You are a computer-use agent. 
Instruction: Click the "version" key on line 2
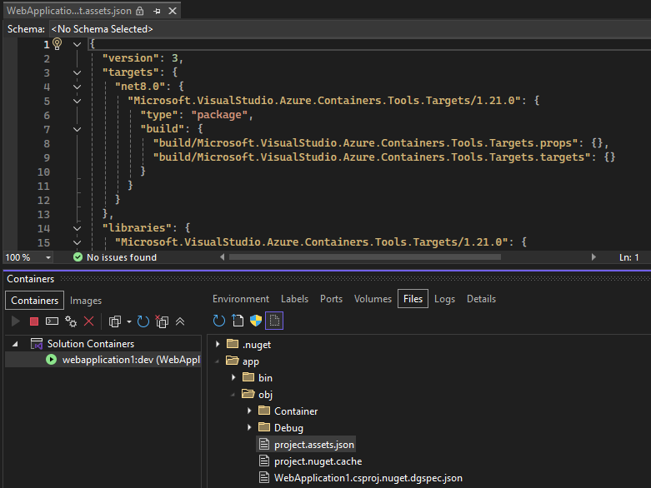pyautogui.click(x=130, y=58)
